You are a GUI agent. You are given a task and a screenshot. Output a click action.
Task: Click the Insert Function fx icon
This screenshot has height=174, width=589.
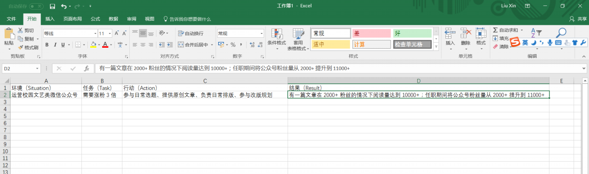pyautogui.click(x=86, y=68)
